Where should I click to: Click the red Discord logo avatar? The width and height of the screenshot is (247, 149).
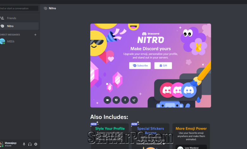(x=166, y=90)
